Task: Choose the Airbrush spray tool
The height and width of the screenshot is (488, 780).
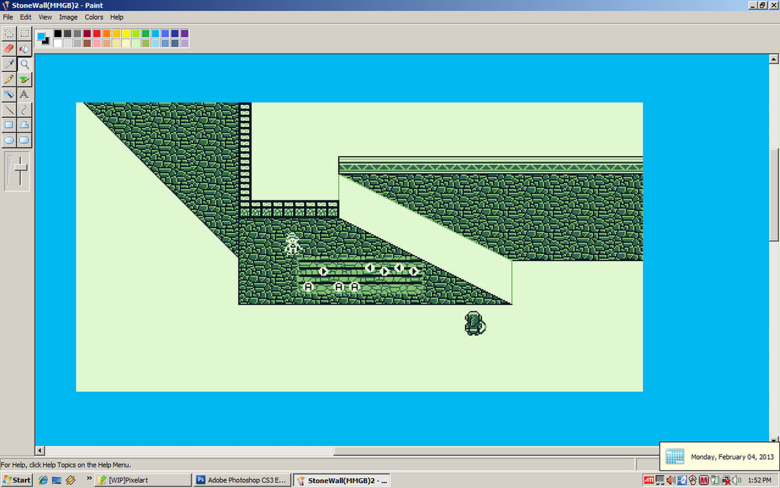Action: 9,95
